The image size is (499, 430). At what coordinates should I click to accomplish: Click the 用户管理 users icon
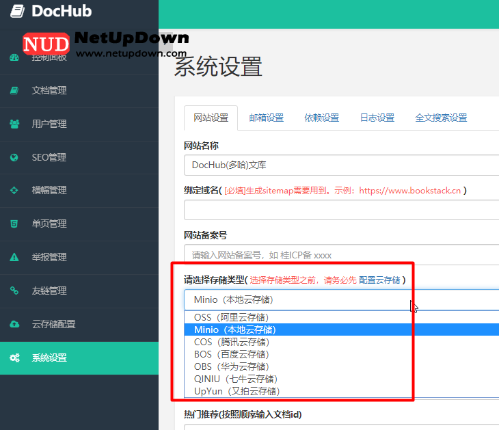tap(14, 124)
